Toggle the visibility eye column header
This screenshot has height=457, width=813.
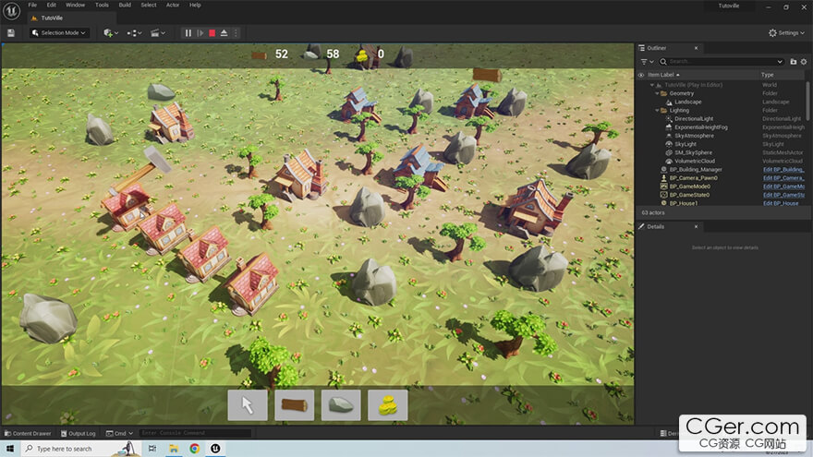pyautogui.click(x=641, y=75)
